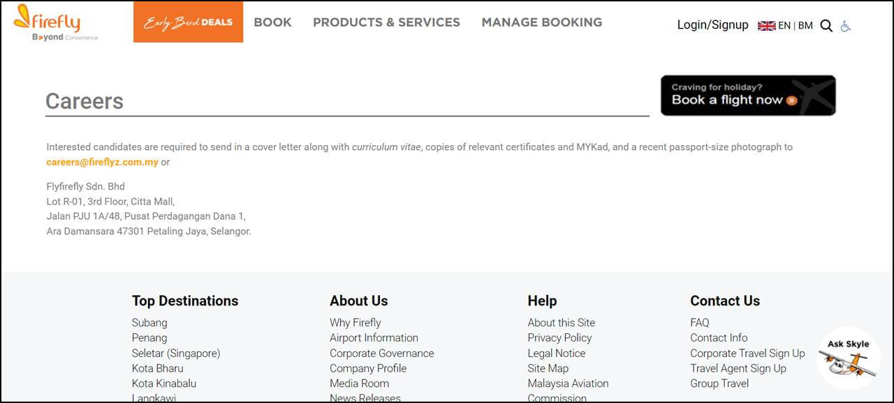Expand Manage Booking menu
This screenshot has width=894, height=403.
(x=541, y=22)
